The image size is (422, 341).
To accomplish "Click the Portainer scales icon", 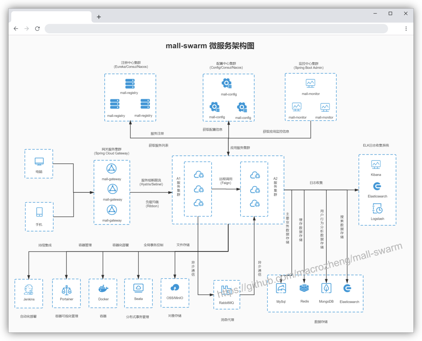I will click(x=66, y=290).
